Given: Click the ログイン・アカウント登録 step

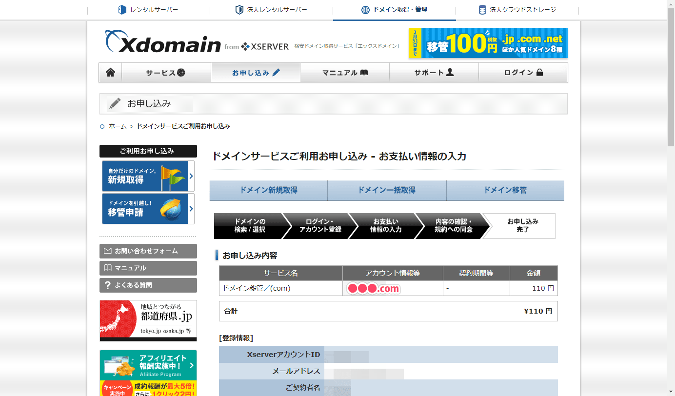Looking at the screenshot, I should tap(320, 226).
